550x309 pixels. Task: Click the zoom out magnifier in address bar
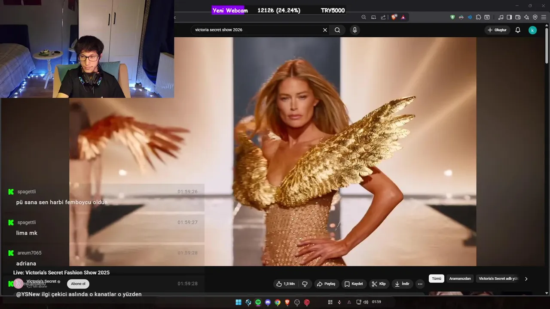[x=364, y=17]
